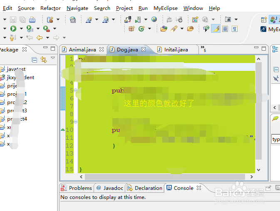Image resolution: width=280 pixels, height=211 pixels.
Task: Open dropdown next to new class icon
Action: (150, 29)
